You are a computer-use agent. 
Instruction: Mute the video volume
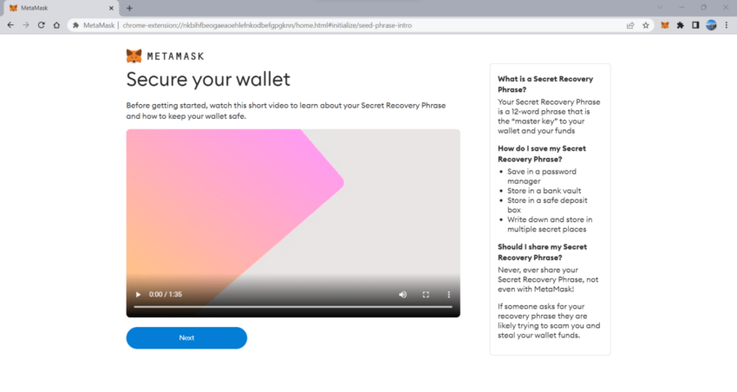coord(403,295)
